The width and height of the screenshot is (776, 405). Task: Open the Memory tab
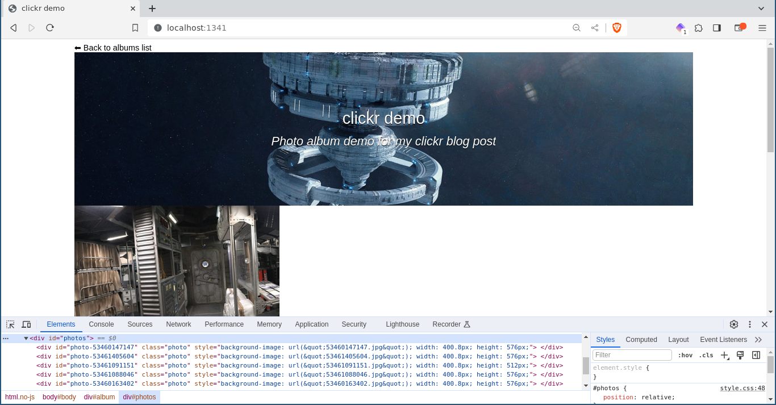[x=269, y=324]
